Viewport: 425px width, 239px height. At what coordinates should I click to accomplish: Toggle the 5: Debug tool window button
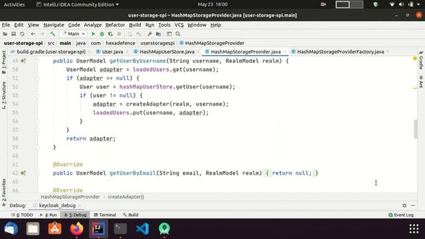click(75, 215)
